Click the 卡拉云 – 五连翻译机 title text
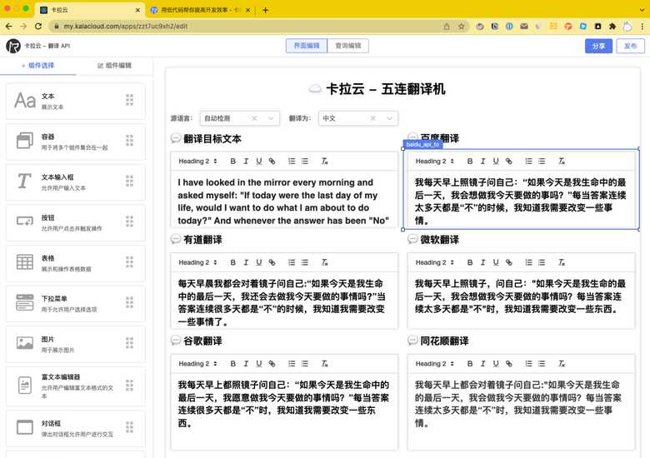This screenshot has width=650, height=458. [386, 88]
